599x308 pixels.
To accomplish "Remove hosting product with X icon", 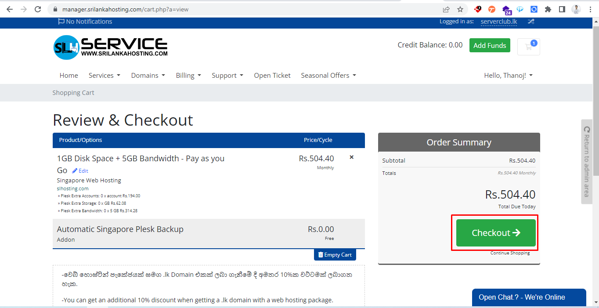I will pos(351,157).
